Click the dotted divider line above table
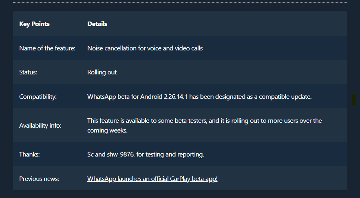360x198 pixels. 179,3
